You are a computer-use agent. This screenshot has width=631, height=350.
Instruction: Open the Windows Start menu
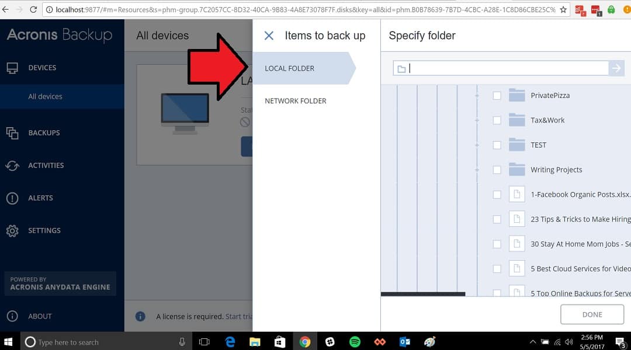point(8,342)
